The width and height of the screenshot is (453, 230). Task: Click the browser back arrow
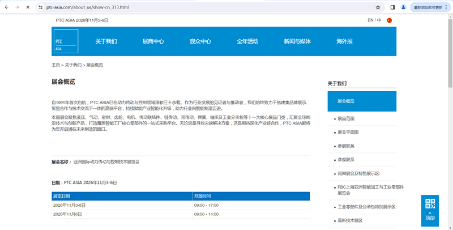point(7,7)
